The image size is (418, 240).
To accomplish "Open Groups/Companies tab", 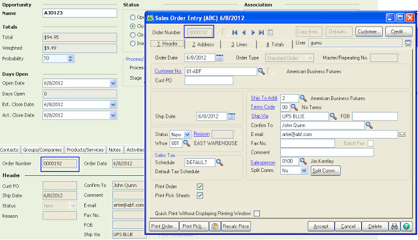I will point(42,150).
